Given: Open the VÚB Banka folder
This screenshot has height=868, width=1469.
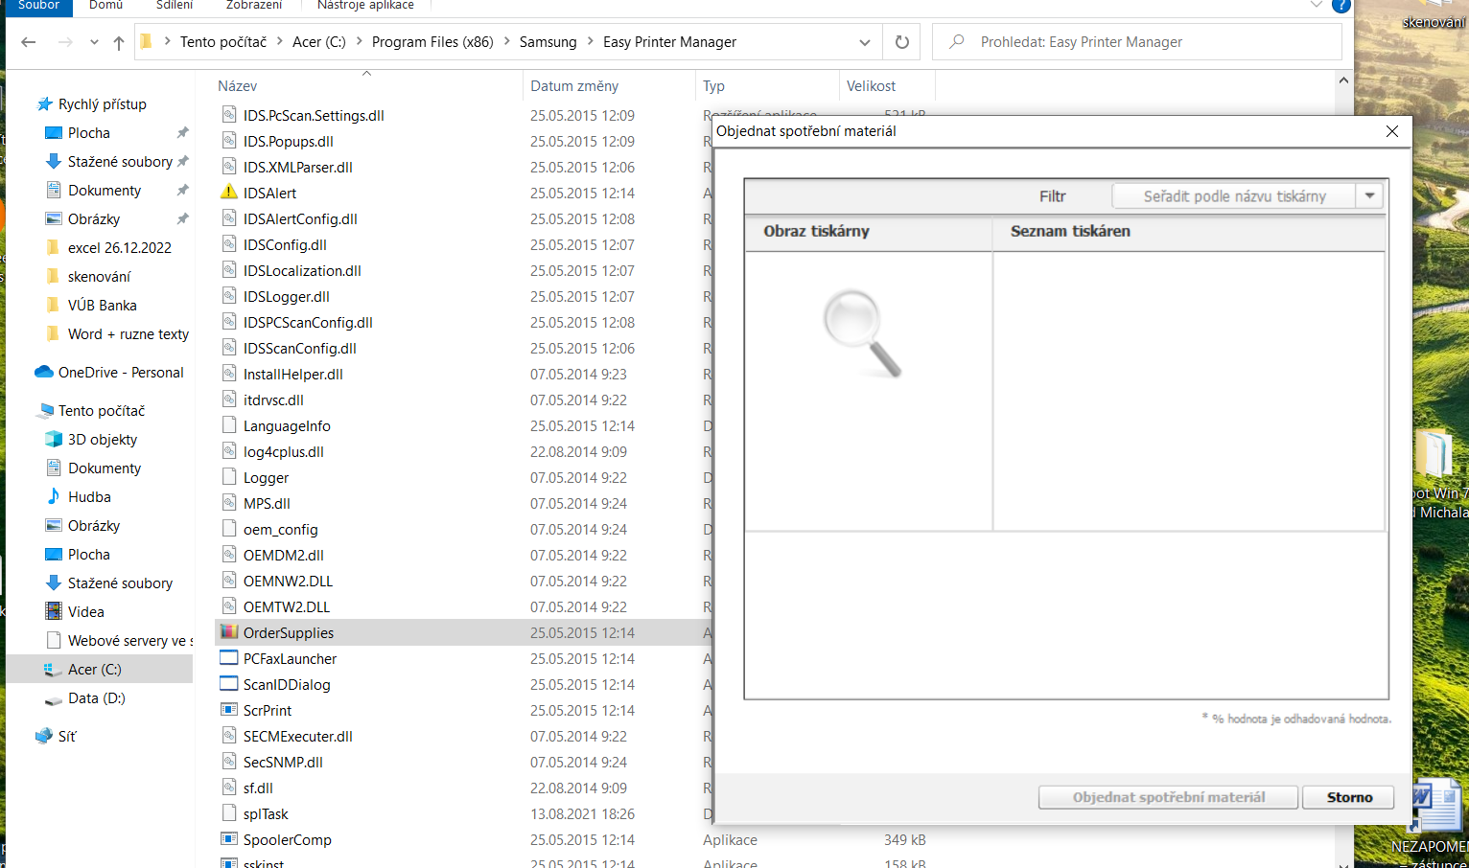Looking at the screenshot, I should (102, 305).
